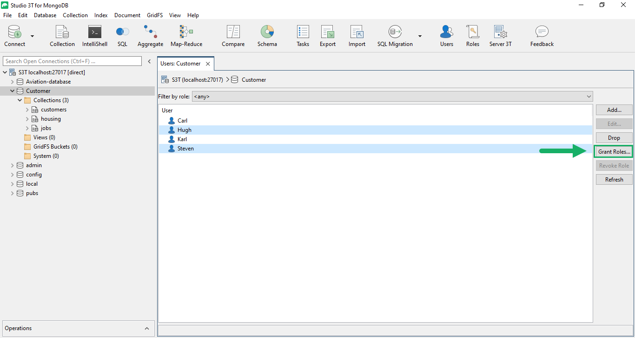Open the Tasks view

303,35
